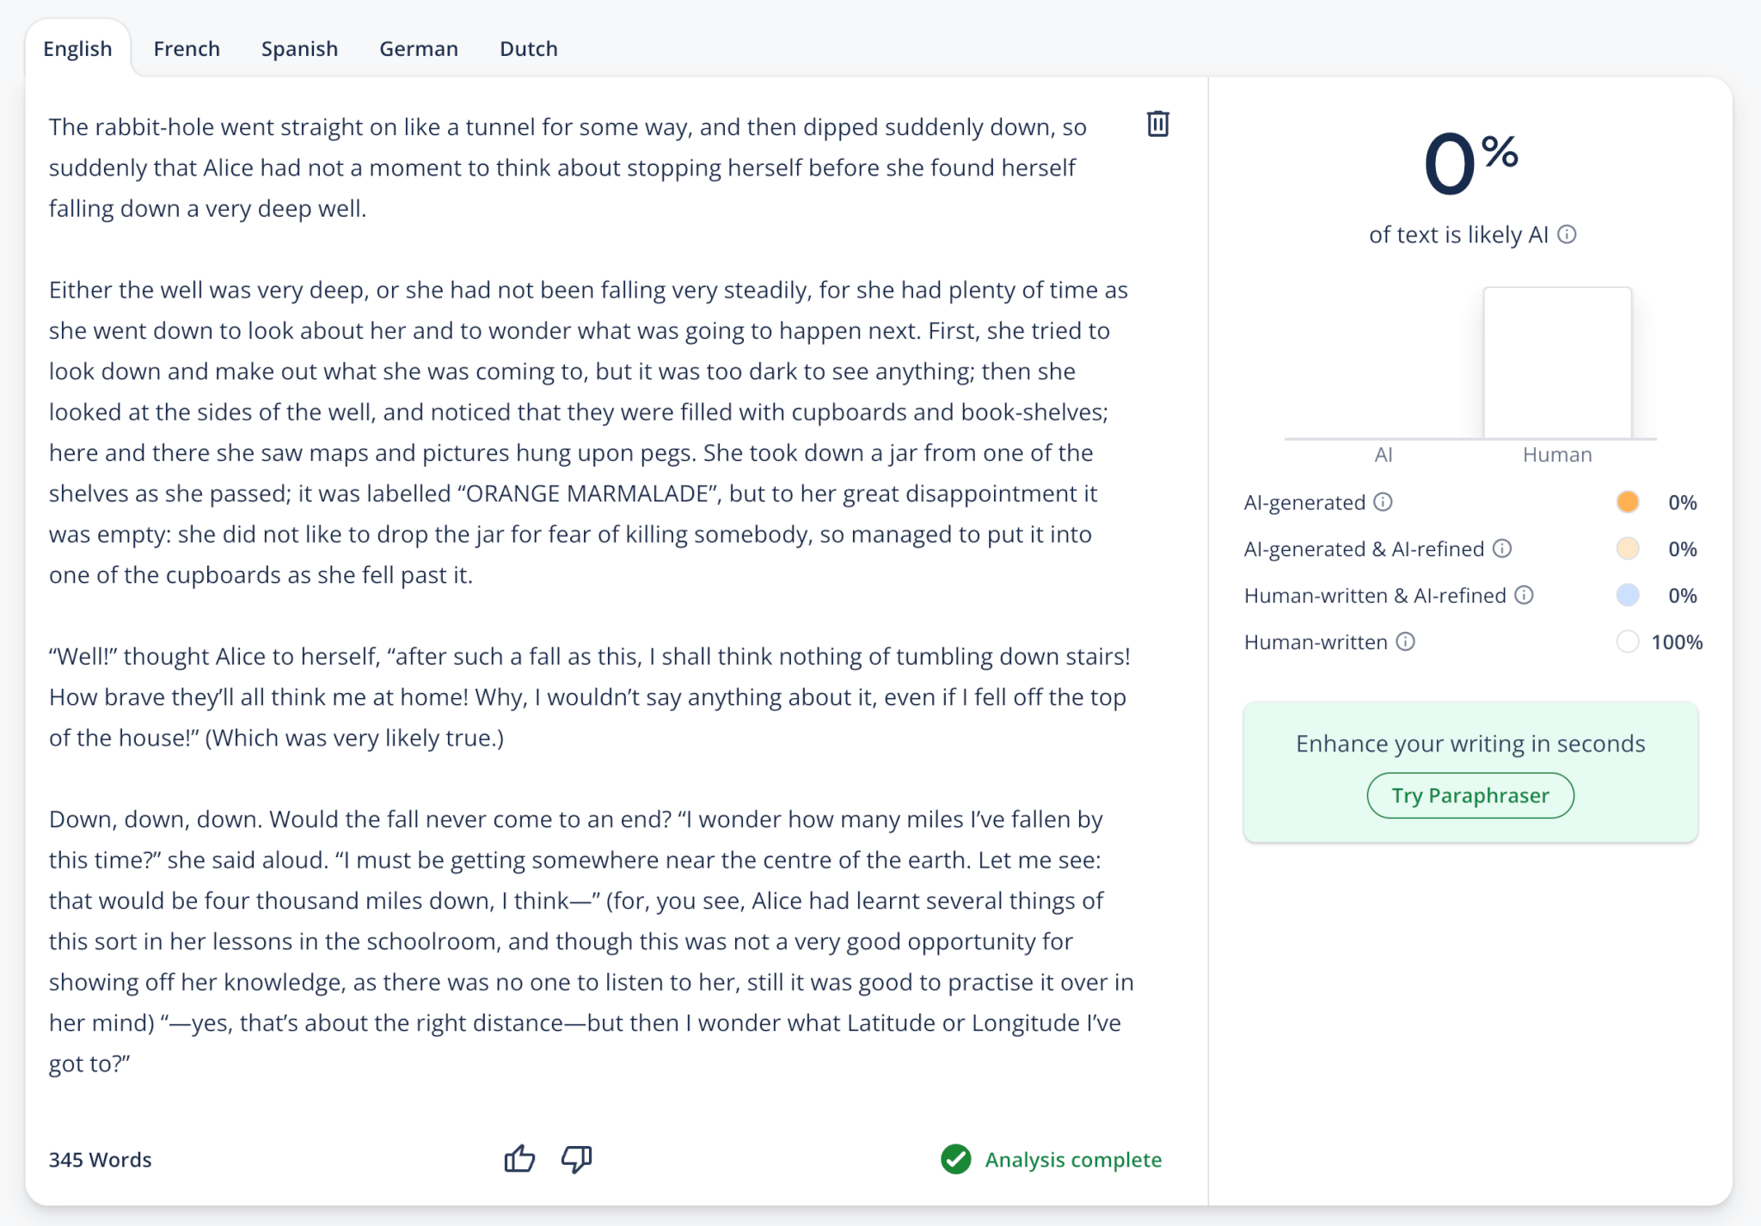Give thumbs up feedback
Screen dimensions: 1761x1226
519,1159
